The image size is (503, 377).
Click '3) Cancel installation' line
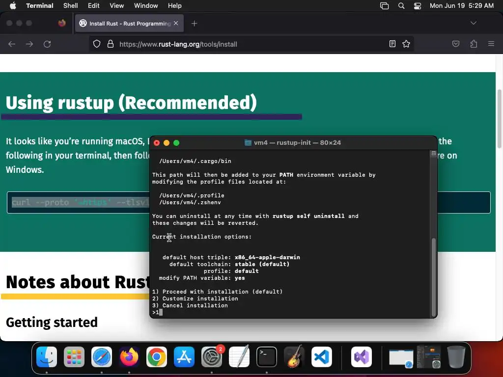coord(190,305)
